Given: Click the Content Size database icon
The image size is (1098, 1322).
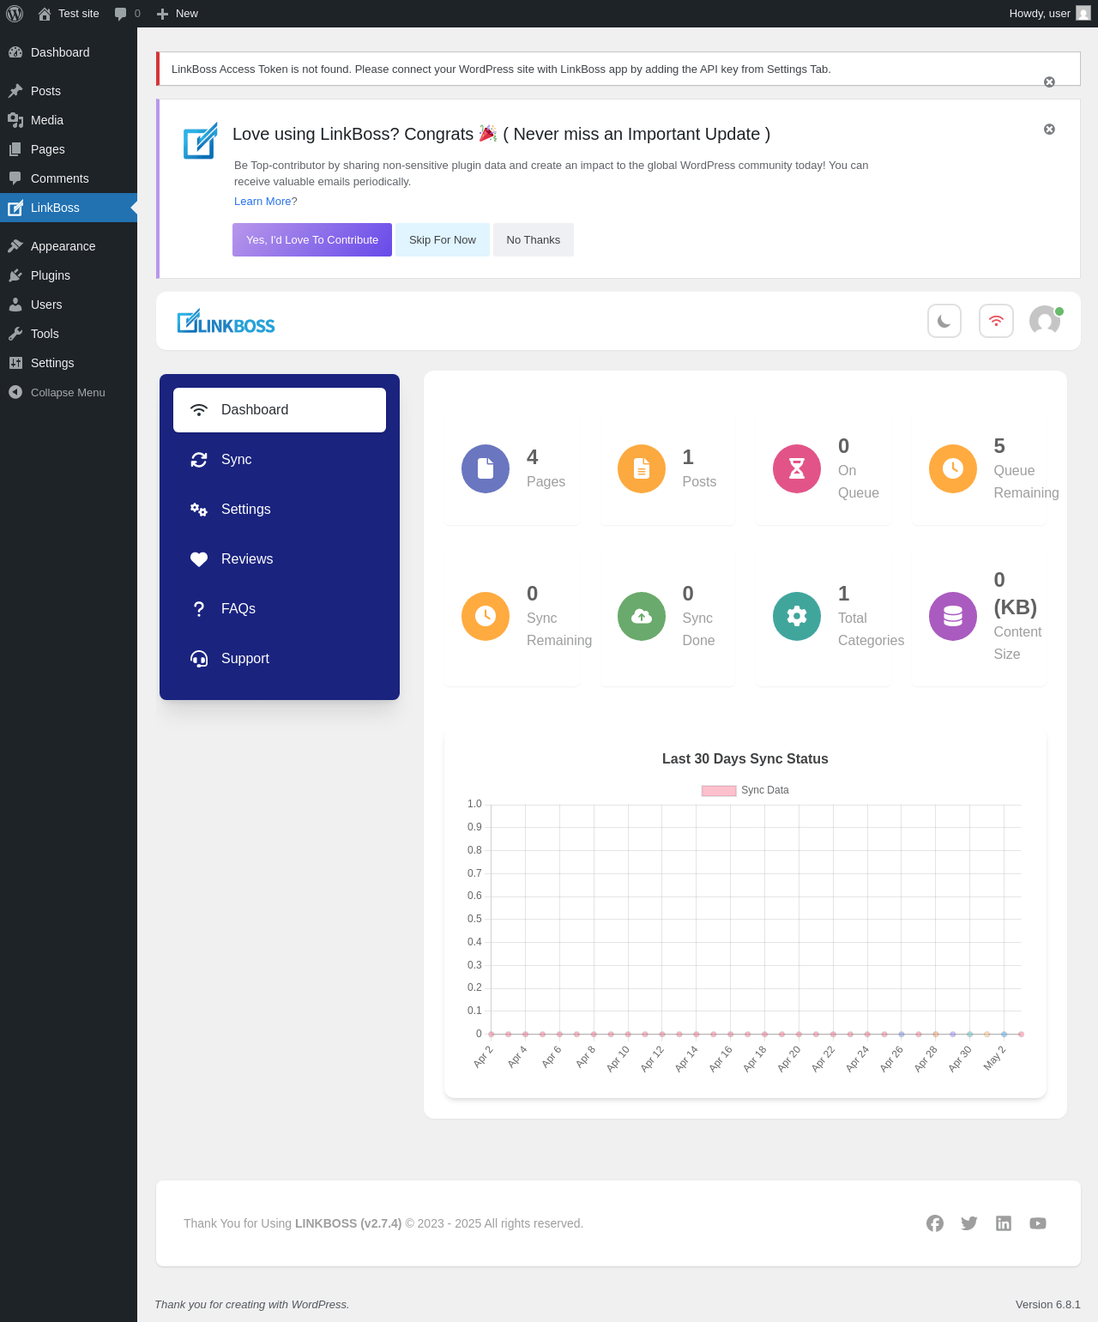Looking at the screenshot, I should (x=953, y=616).
